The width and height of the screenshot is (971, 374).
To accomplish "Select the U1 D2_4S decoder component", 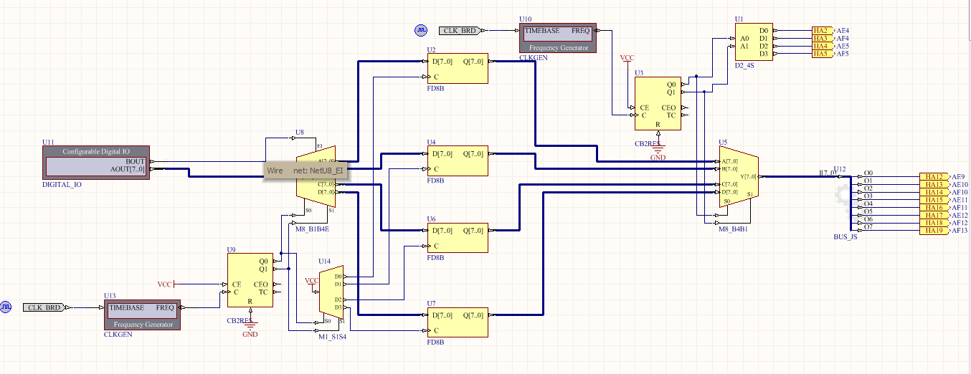I will point(754,42).
